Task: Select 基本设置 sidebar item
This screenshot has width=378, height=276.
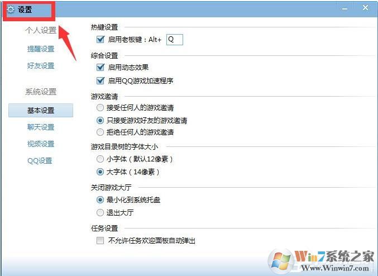Action: click(x=41, y=110)
